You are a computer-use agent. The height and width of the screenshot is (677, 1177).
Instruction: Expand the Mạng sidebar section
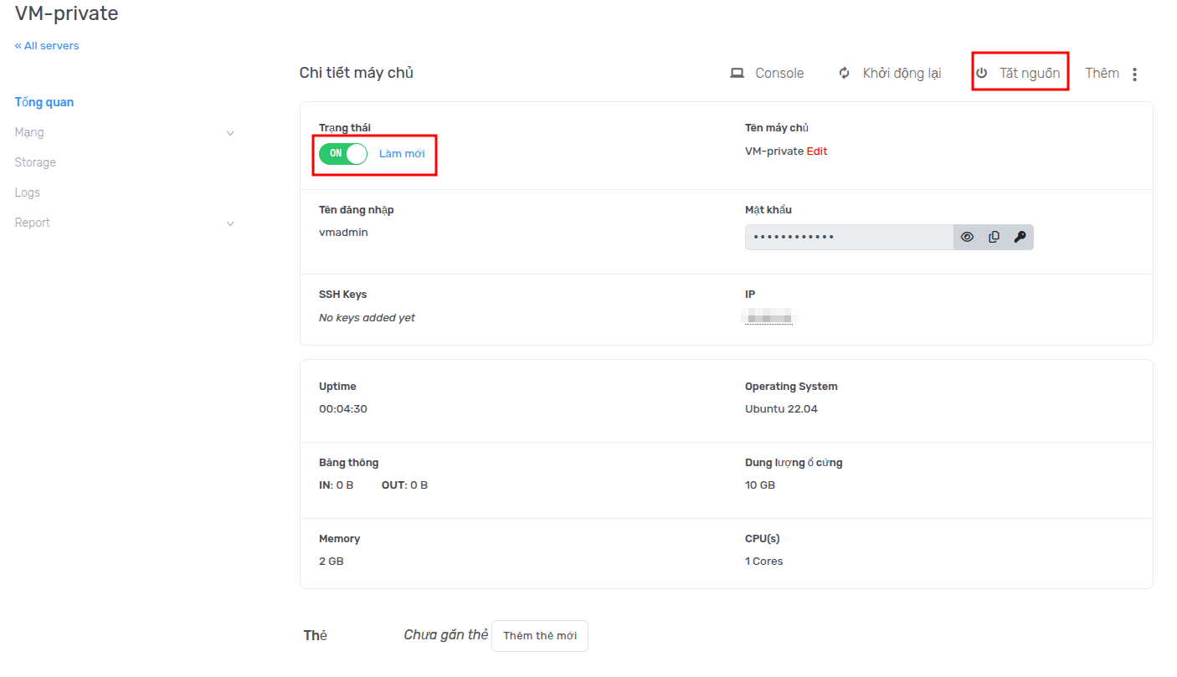pos(230,133)
